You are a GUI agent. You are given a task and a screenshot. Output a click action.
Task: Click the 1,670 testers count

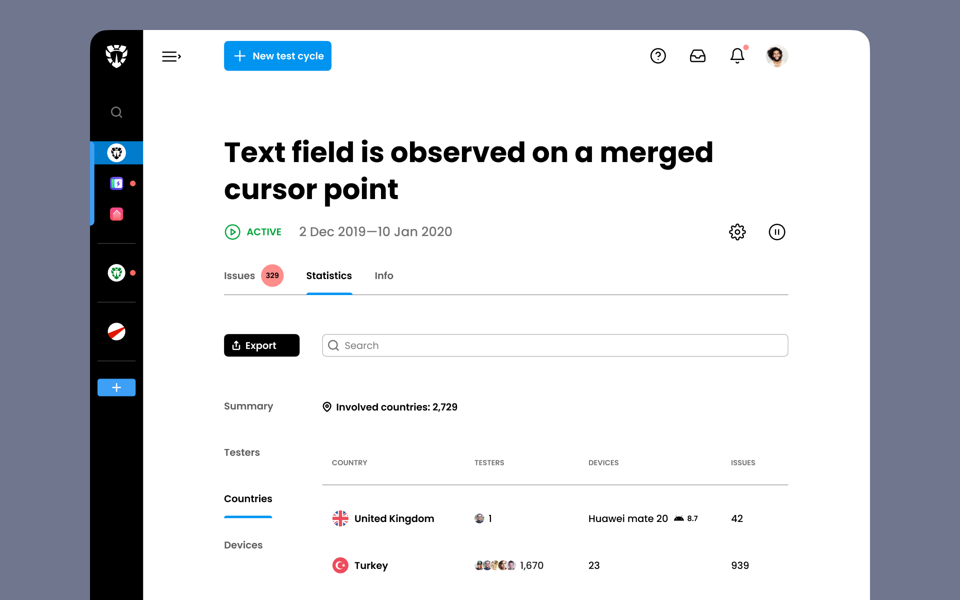531,565
